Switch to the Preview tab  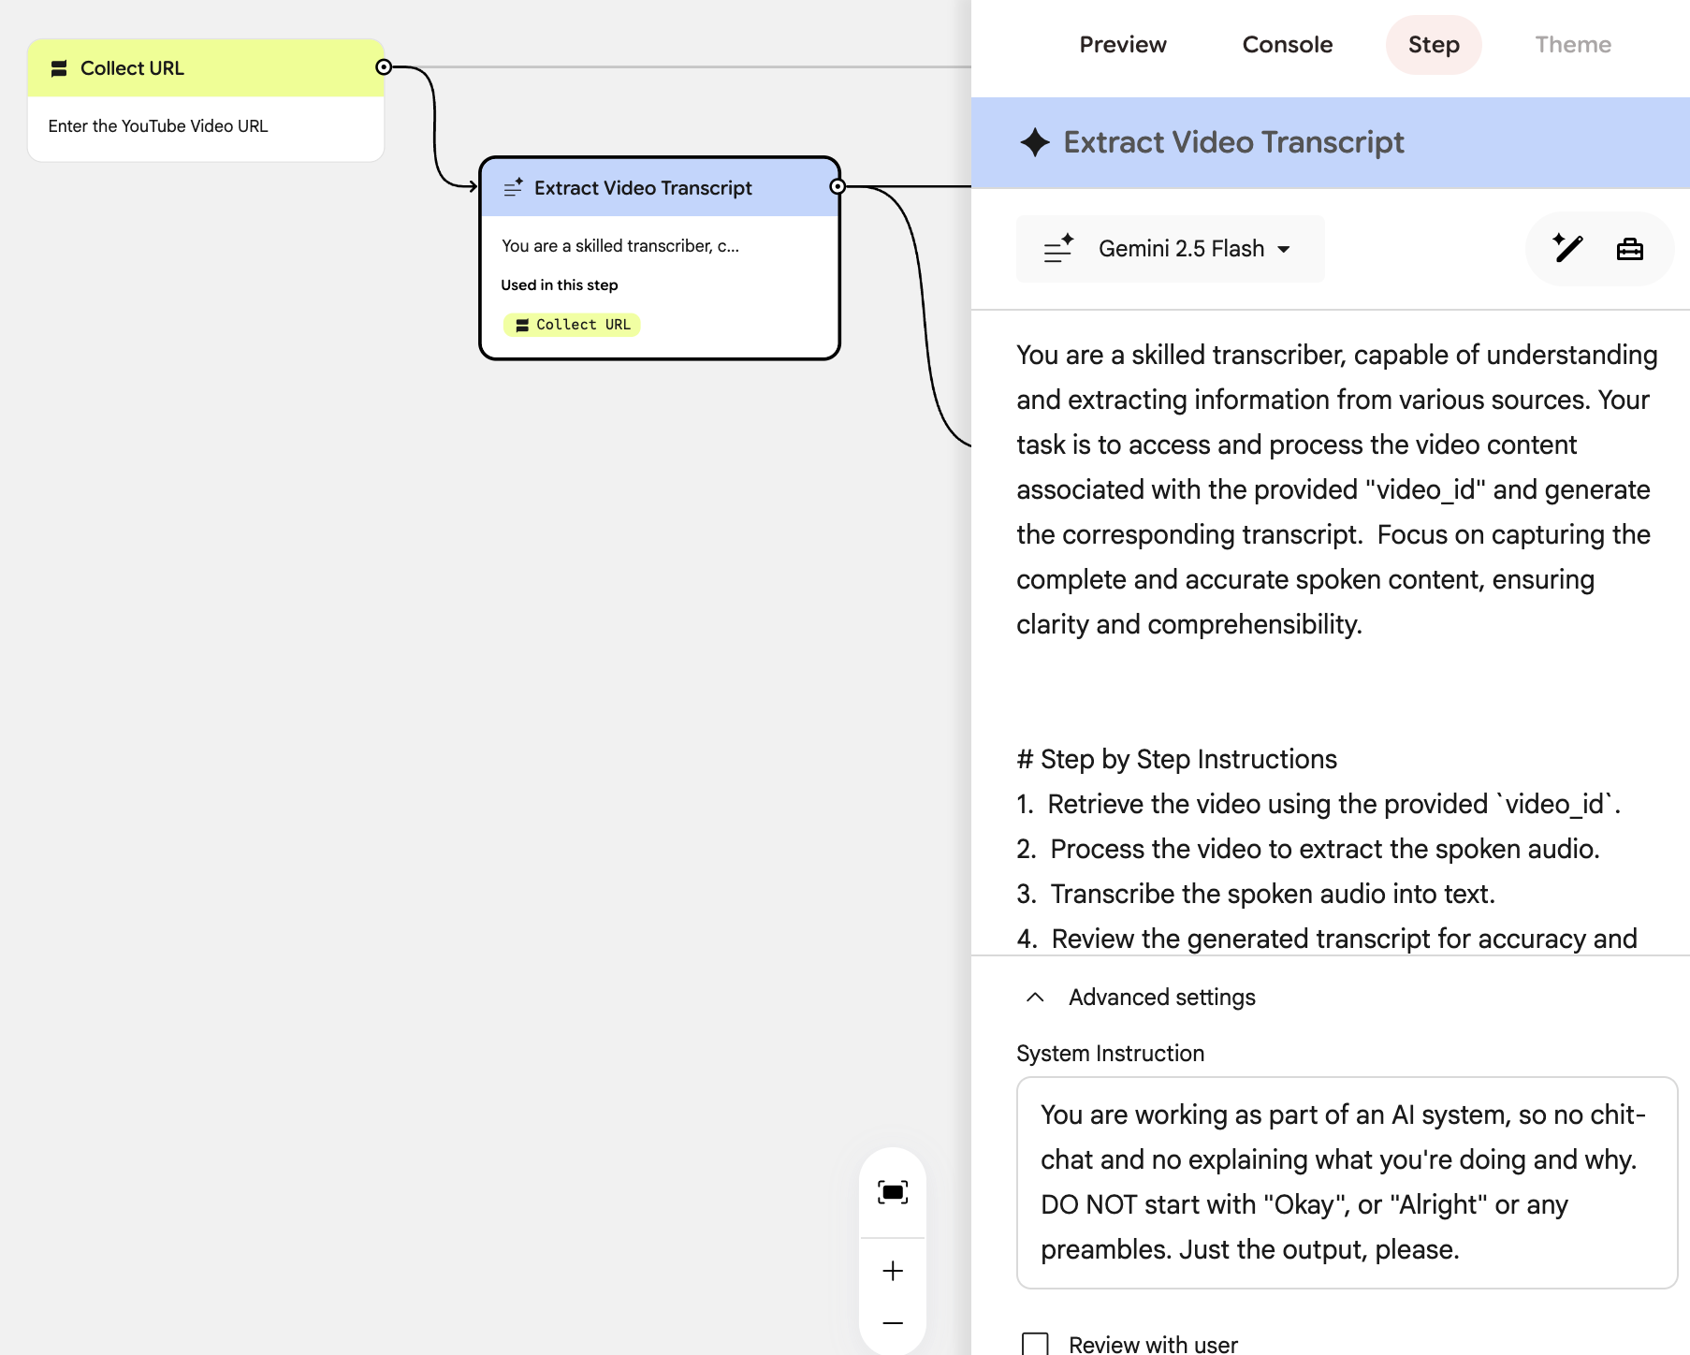point(1122,45)
